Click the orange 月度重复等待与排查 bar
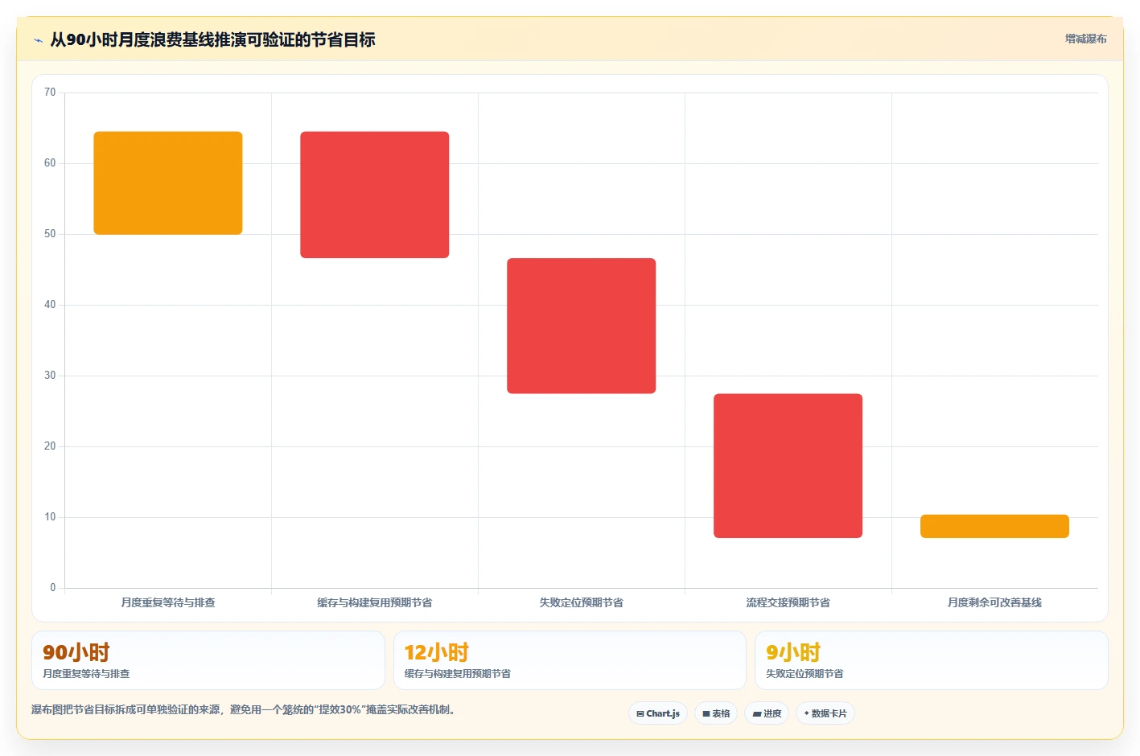The width and height of the screenshot is (1140, 756). point(168,183)
